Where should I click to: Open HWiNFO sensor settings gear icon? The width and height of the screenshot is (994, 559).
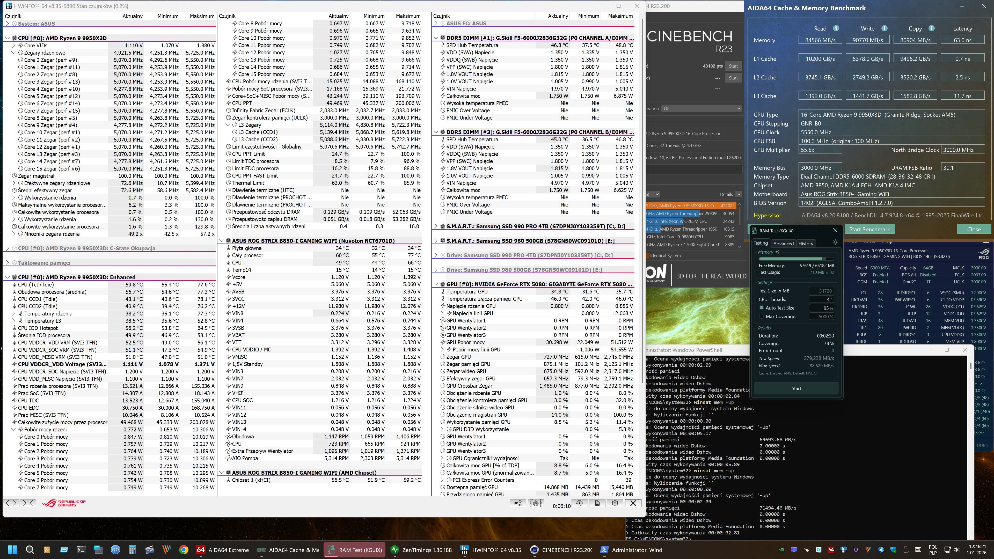[615, 503]
